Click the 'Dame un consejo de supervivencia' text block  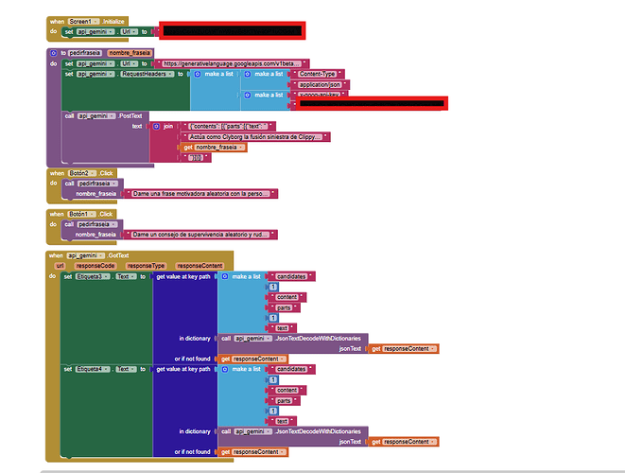[204, 234]
